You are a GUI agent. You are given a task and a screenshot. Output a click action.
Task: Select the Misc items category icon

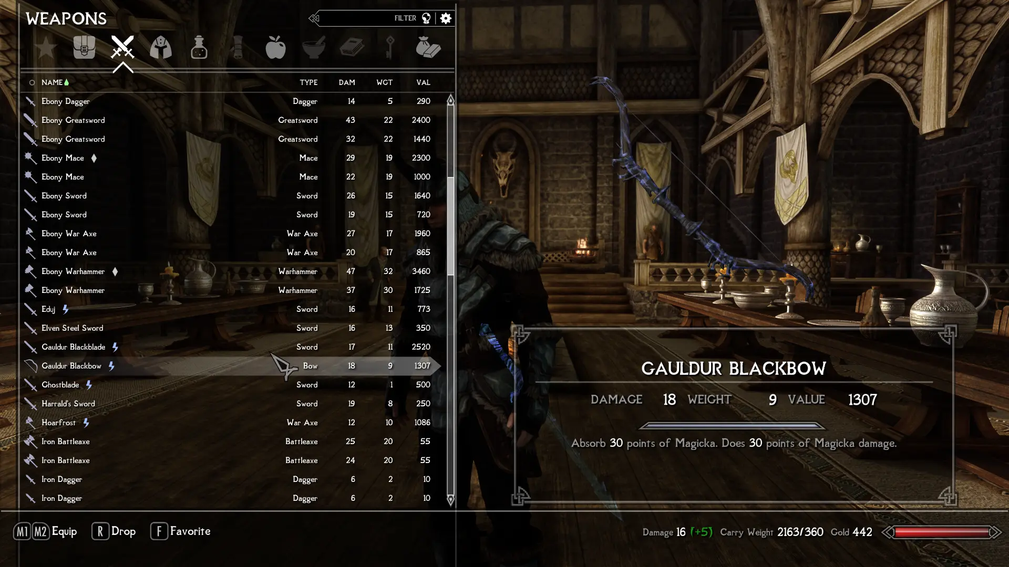point(428,47)
